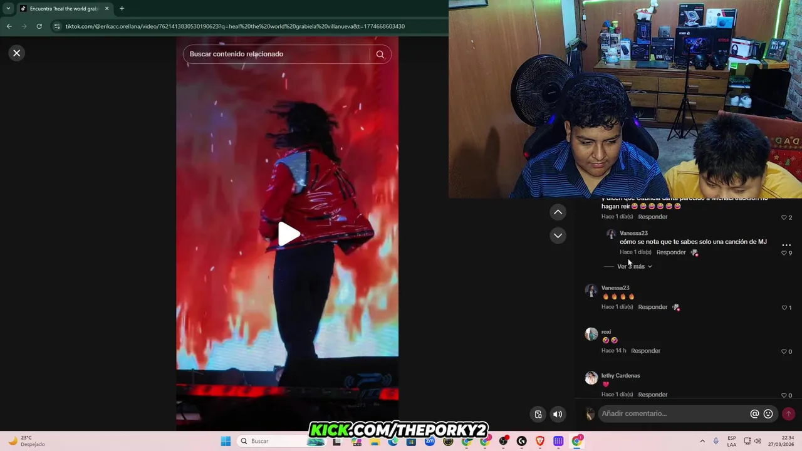View site information icon in address bar
The width and height of the screenshot is (802, 451).
pyautogui.click(x=57, y=26)
